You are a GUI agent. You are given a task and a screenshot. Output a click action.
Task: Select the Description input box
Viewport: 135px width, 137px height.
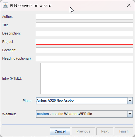click(84, 33)
